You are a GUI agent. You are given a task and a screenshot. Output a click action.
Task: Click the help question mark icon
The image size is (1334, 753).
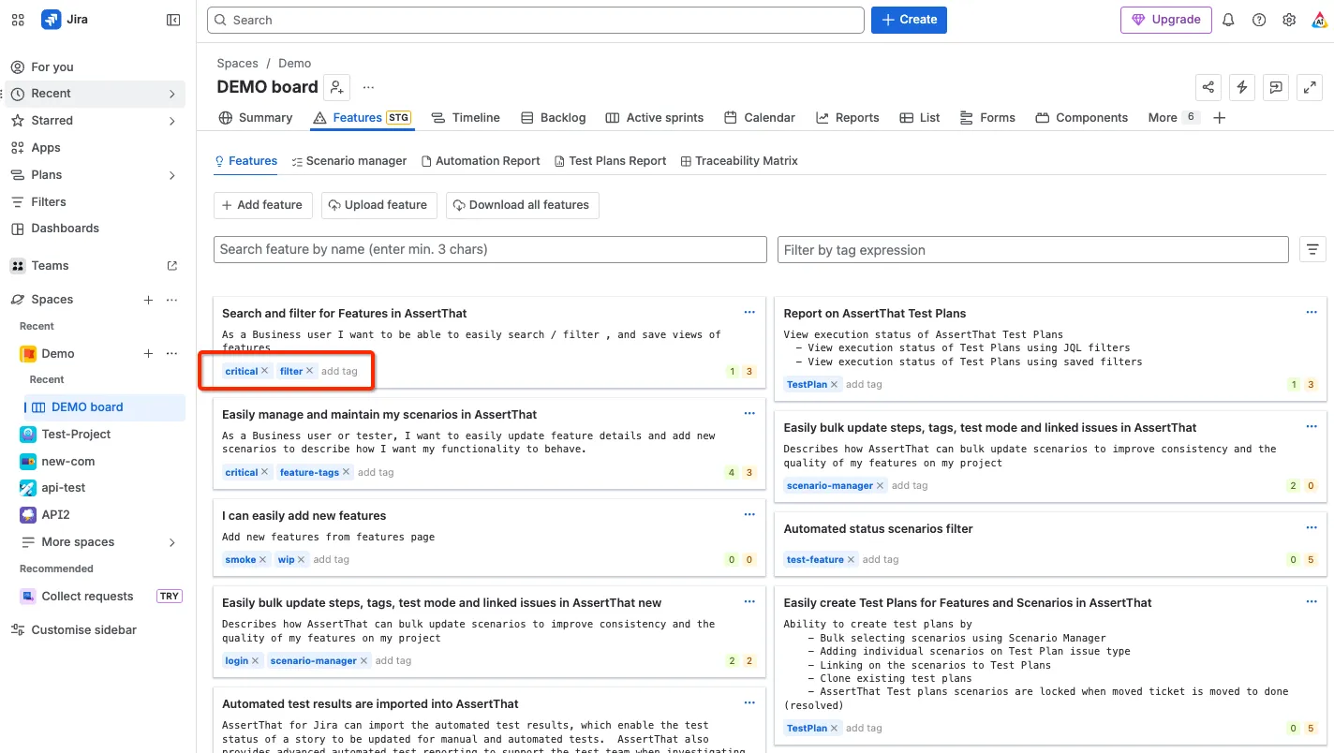(x=1259, y=20)
